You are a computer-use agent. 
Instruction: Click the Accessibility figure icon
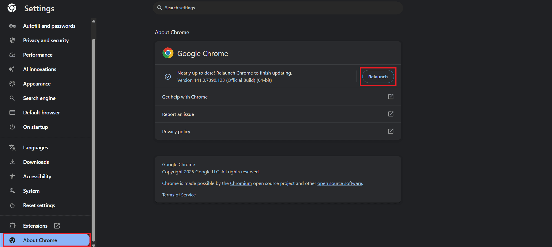tap(12, 177)
